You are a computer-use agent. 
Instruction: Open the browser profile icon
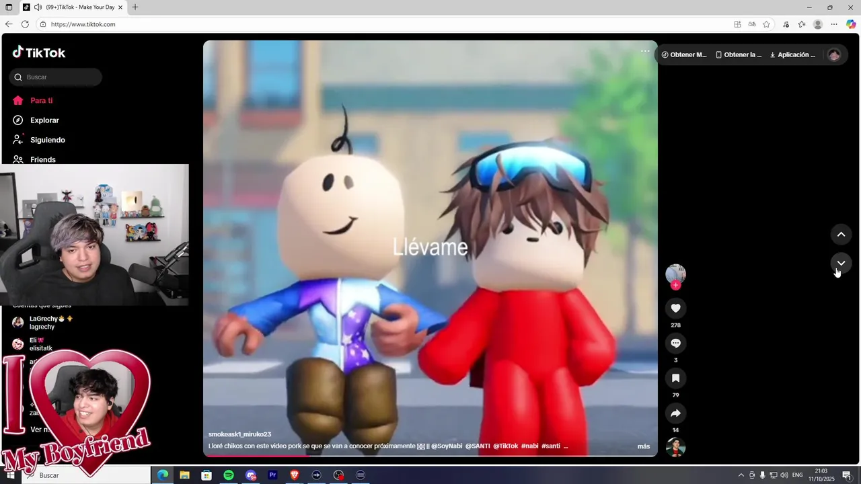[818, 24]
